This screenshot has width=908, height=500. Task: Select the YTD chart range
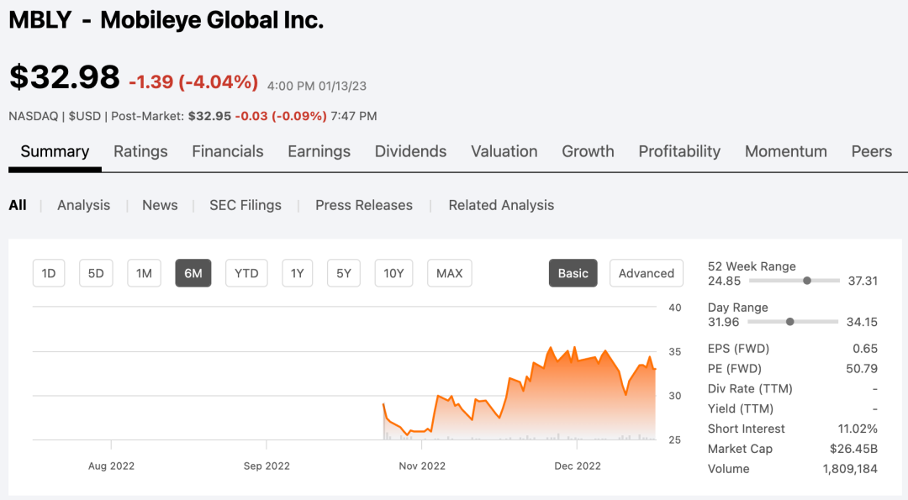(246, 273)
